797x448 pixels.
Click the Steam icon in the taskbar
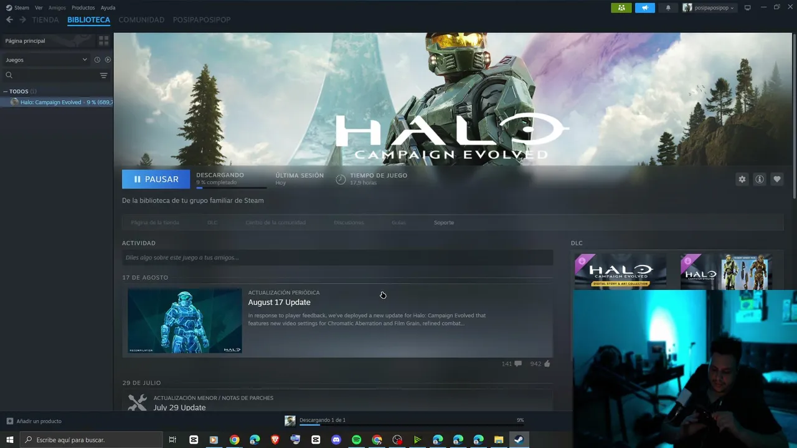pyautogui.click(x=519, y=440)
